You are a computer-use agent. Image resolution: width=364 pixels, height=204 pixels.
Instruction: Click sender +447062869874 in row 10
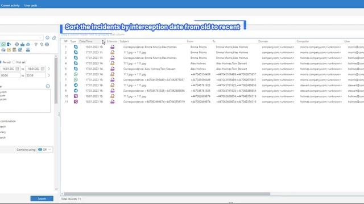pyautogui.click(x=200, y=96)
